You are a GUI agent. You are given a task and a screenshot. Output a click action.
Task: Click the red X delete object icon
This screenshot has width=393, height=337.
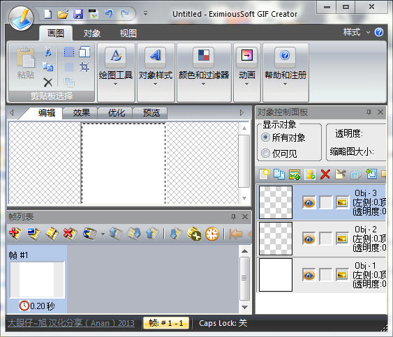[x=325, y=174]
